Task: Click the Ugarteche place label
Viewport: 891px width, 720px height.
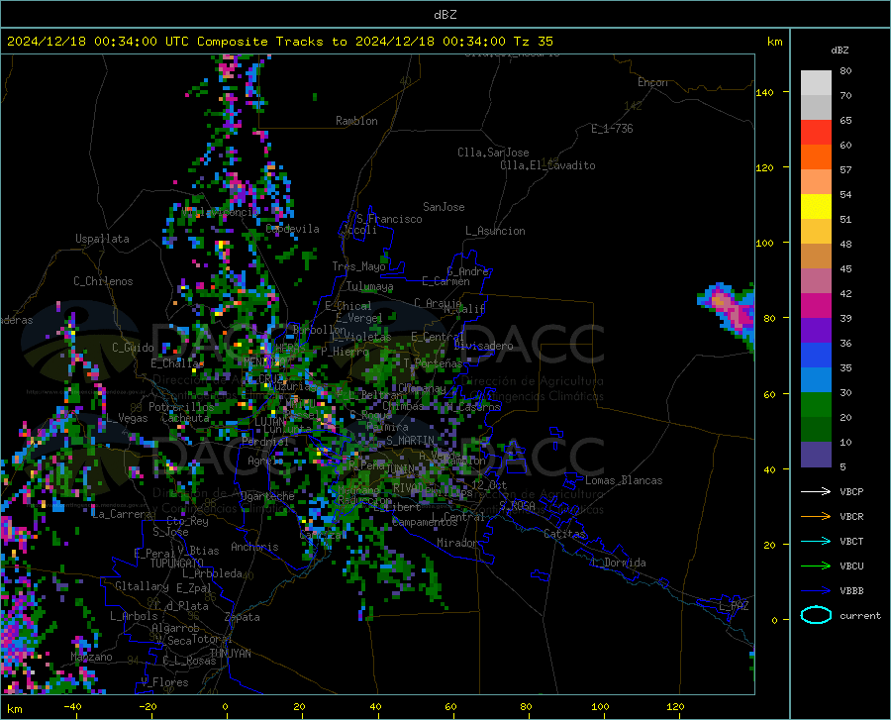Action: pyautogui.click(x=267, y=496)
